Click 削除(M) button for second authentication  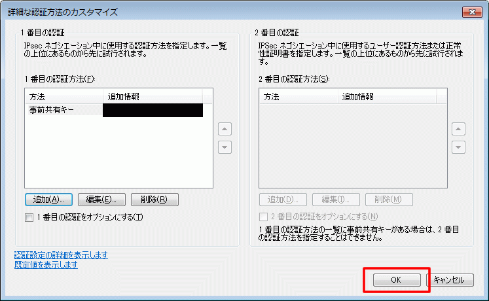(389, 200)
